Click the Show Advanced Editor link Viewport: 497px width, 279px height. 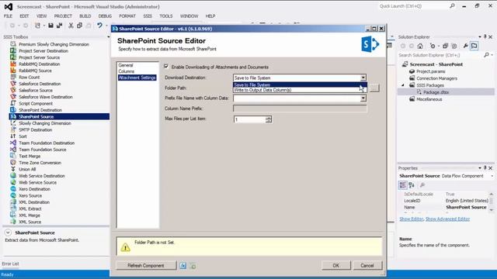click(447, 219)
